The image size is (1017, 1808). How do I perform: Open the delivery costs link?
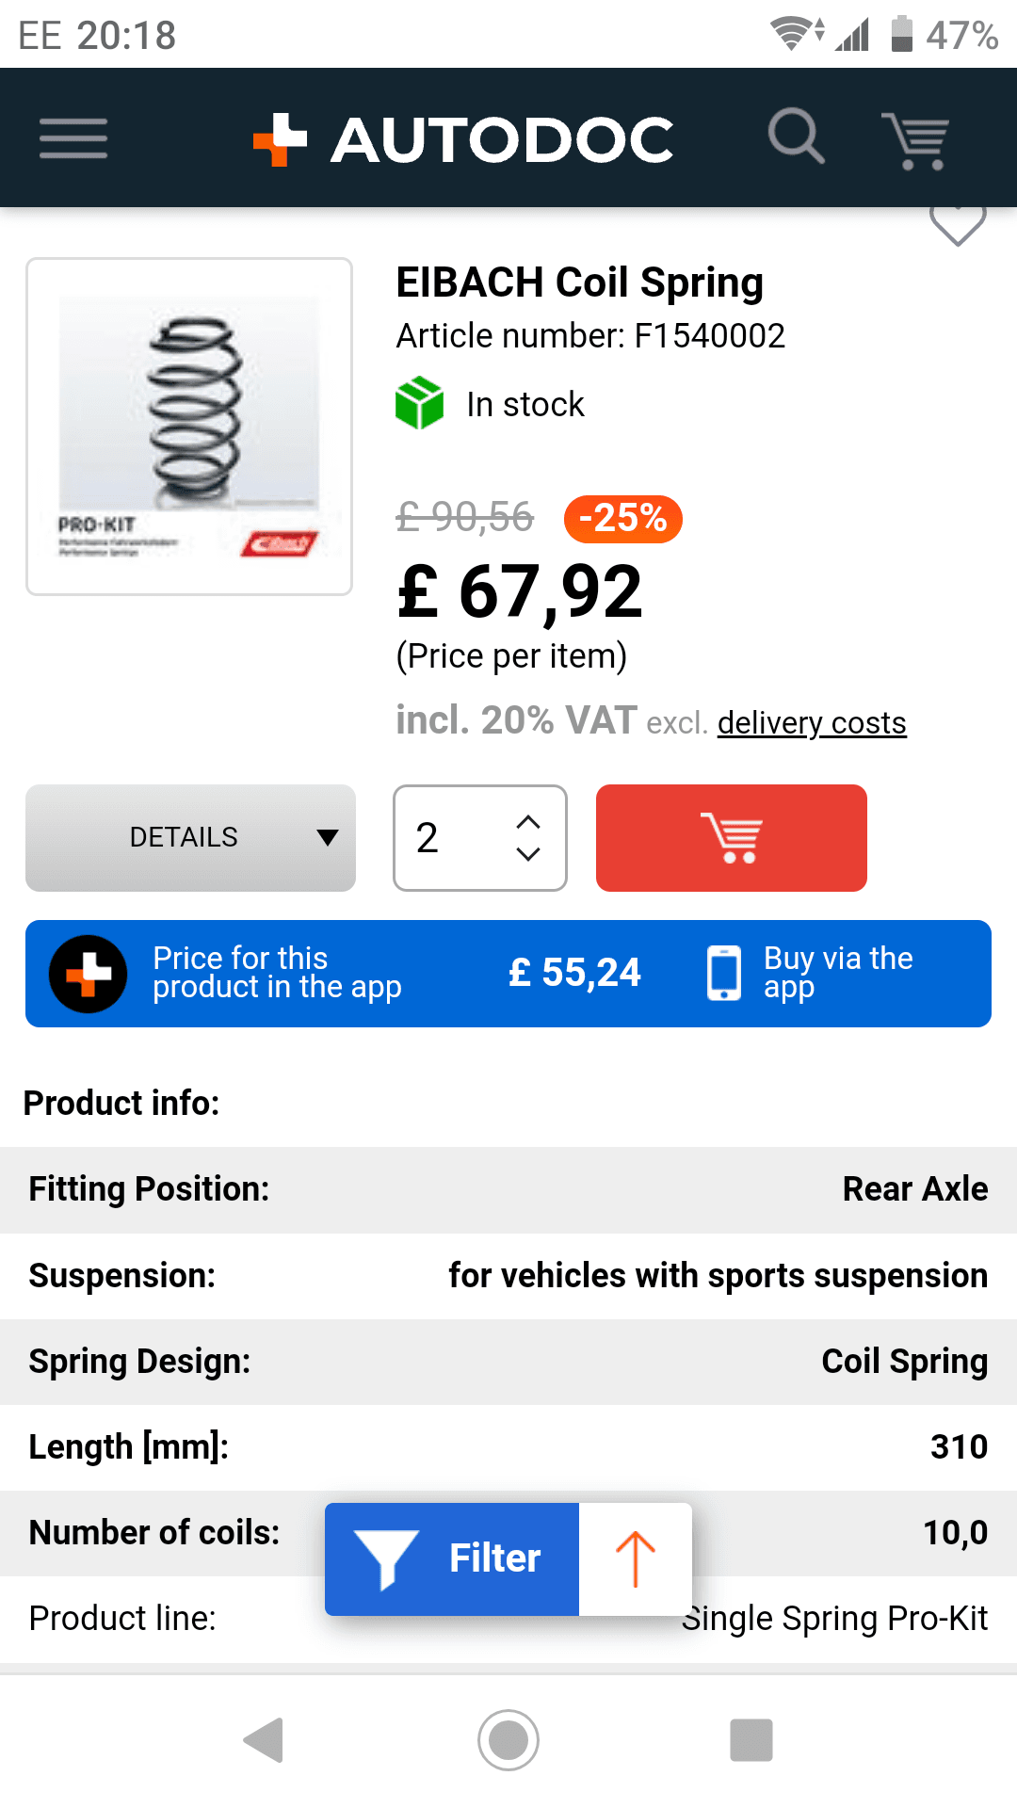coord(811,723)
